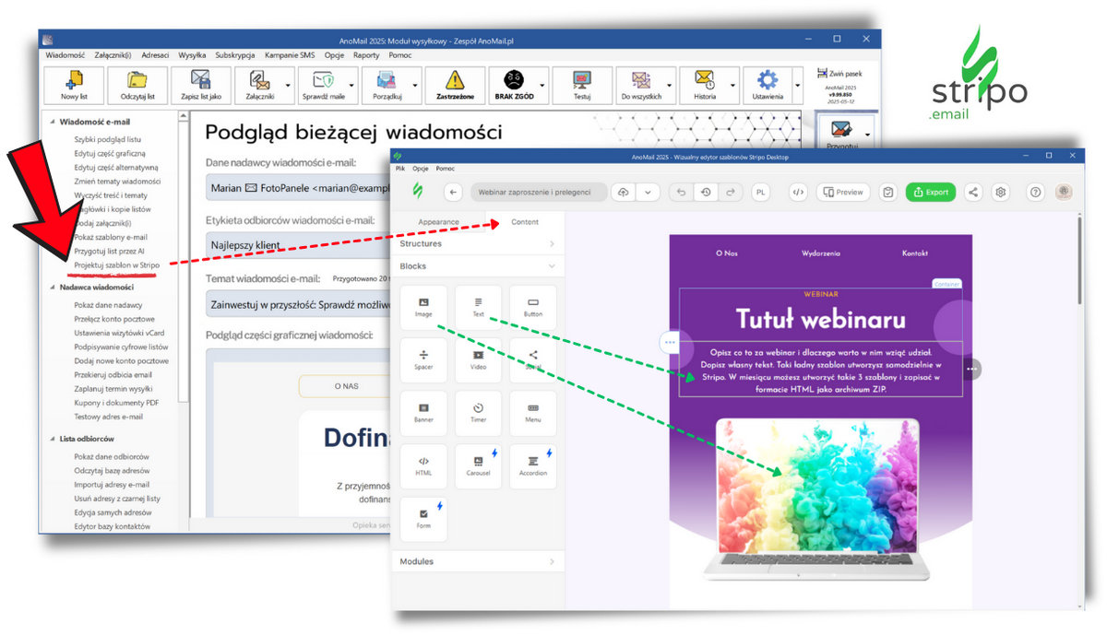The image size is (1107, 635).
Task: Expand the Sprawdź maile dropdown arrow
Action: click(x=353, y=86)
